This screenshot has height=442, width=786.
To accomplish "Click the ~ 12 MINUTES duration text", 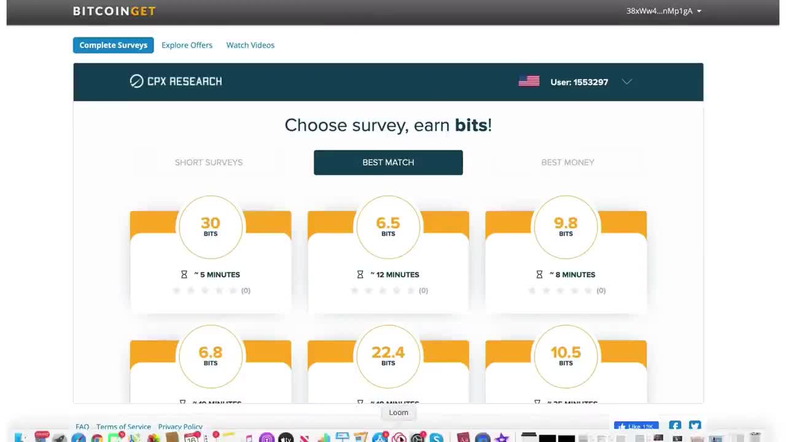I will coord(395,274).
